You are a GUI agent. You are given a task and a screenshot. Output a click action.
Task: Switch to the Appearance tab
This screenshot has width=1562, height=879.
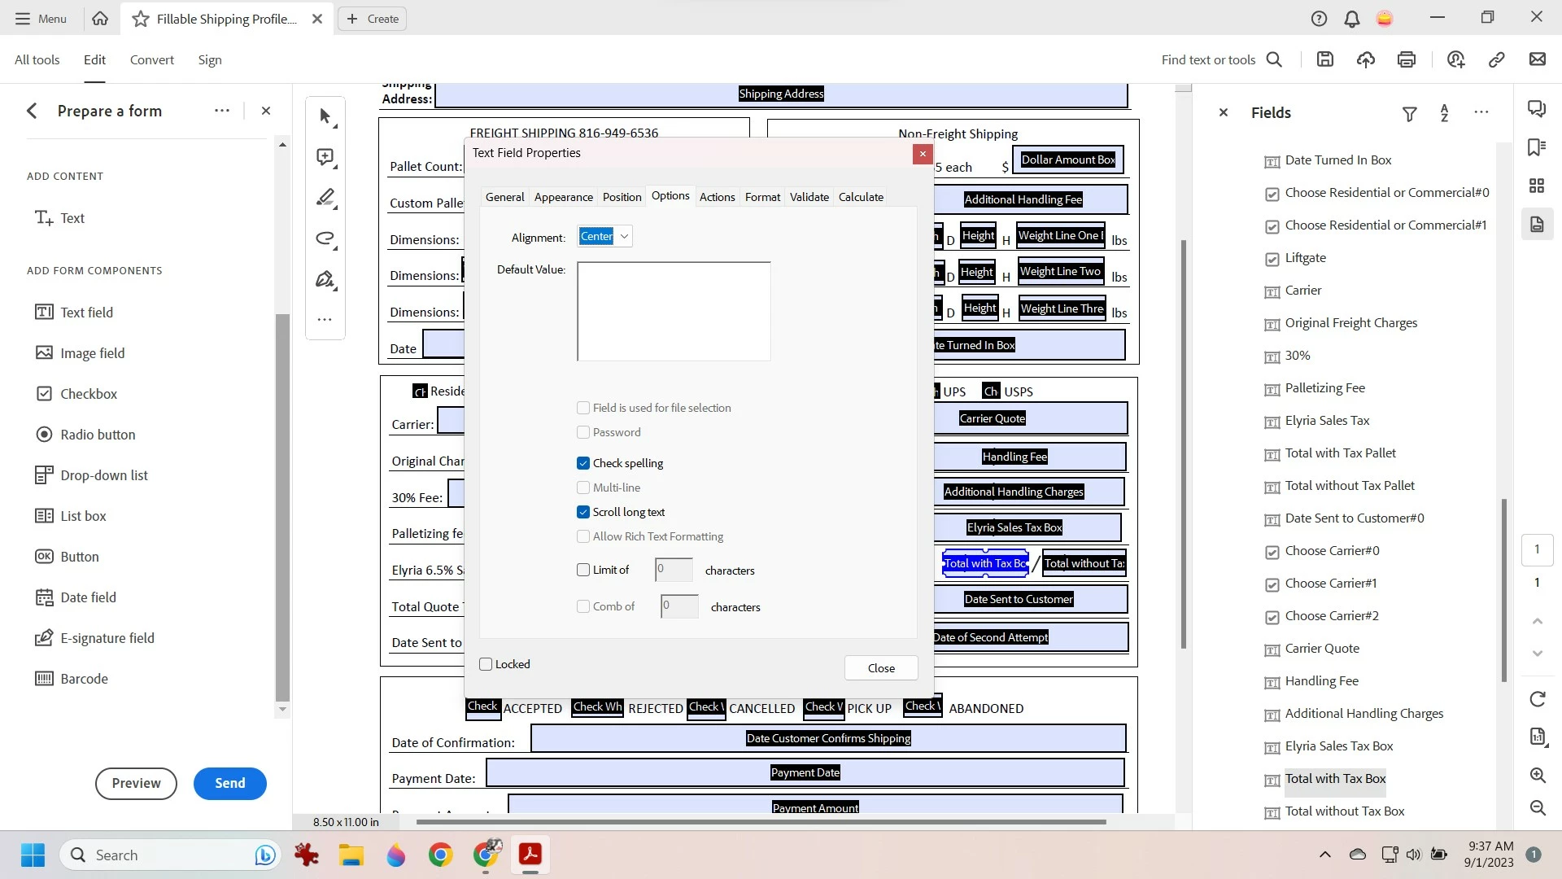click(563, 197)
